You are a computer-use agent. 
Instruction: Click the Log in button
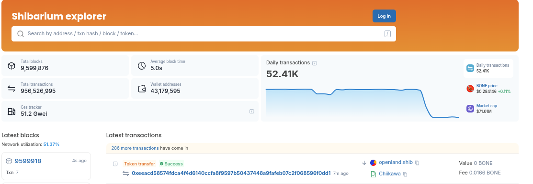[384, 16]
